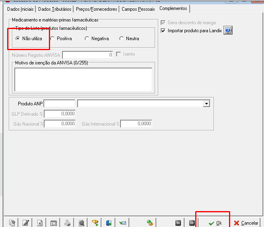Screen dimensions: 264x227
Task: Click the Gás Nacional % field
Action: click(60, 124)
